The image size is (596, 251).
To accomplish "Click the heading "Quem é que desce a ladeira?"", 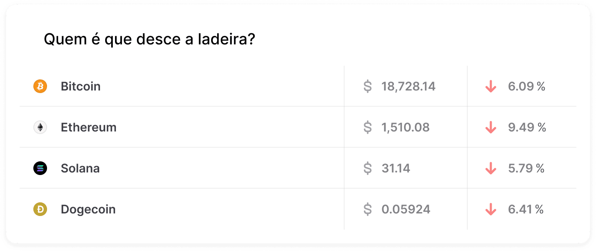I will 150,40.
